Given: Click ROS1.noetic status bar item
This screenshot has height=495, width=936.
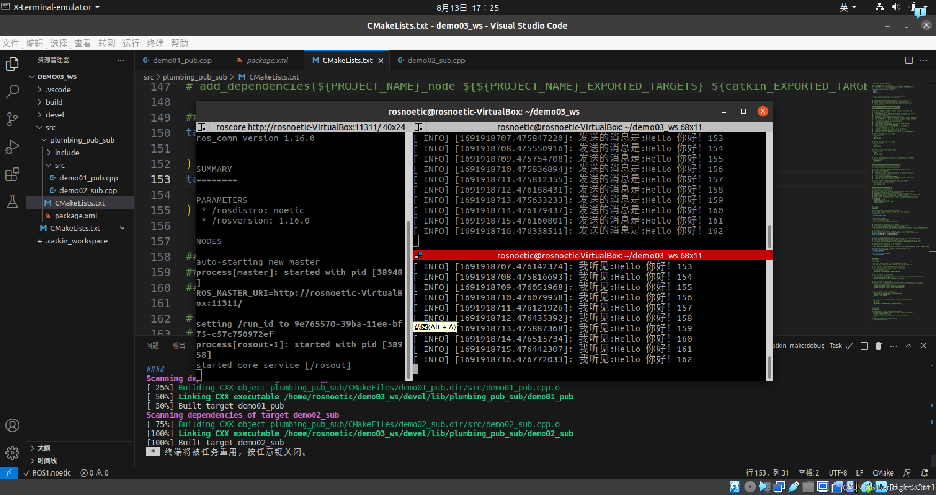Looking at the screenshot, I should click(47, 473).
